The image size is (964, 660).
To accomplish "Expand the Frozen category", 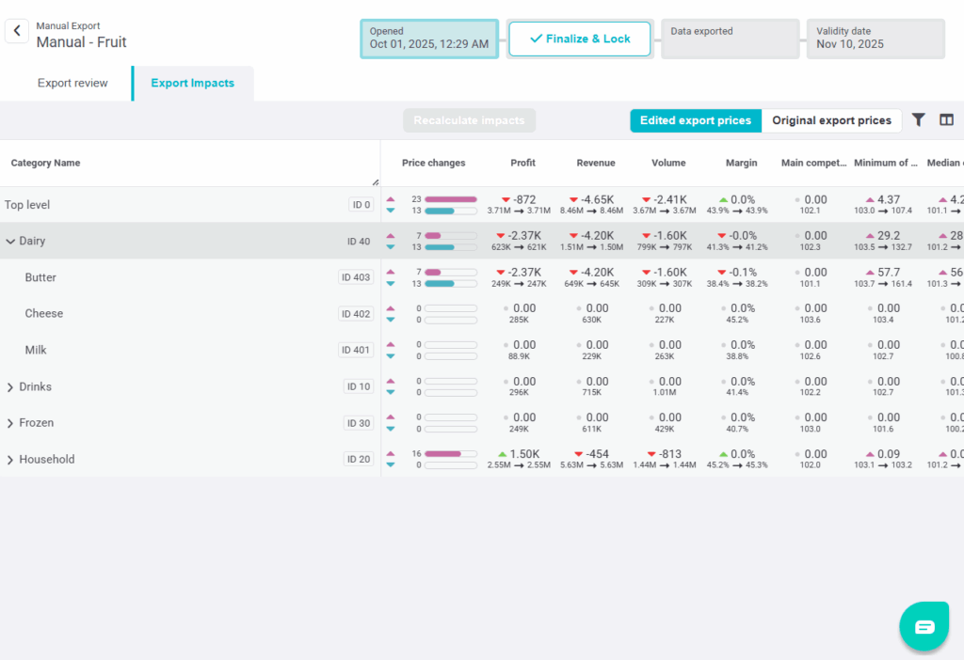I will (x=10, y=424).
